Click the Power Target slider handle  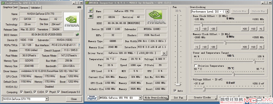[254, 61]
